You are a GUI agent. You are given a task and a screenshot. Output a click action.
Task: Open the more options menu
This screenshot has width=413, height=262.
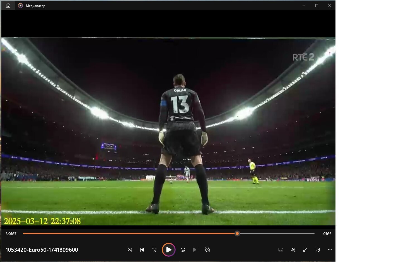coord(330,250)
